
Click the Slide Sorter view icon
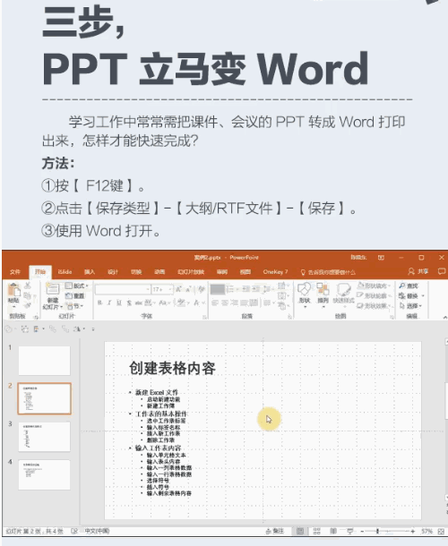coord(316,531)
